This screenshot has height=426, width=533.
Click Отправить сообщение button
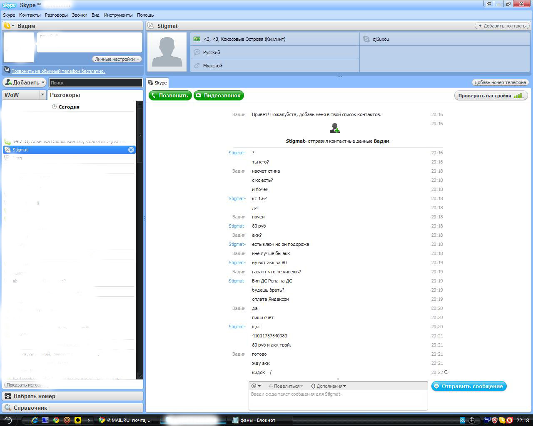[469, 386]
